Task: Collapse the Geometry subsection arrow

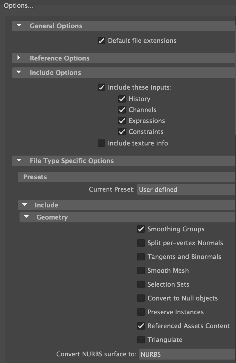Action: tap(26, 217)
